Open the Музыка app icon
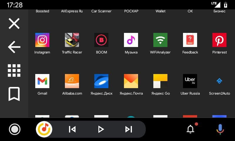 (x=131, y=40)
